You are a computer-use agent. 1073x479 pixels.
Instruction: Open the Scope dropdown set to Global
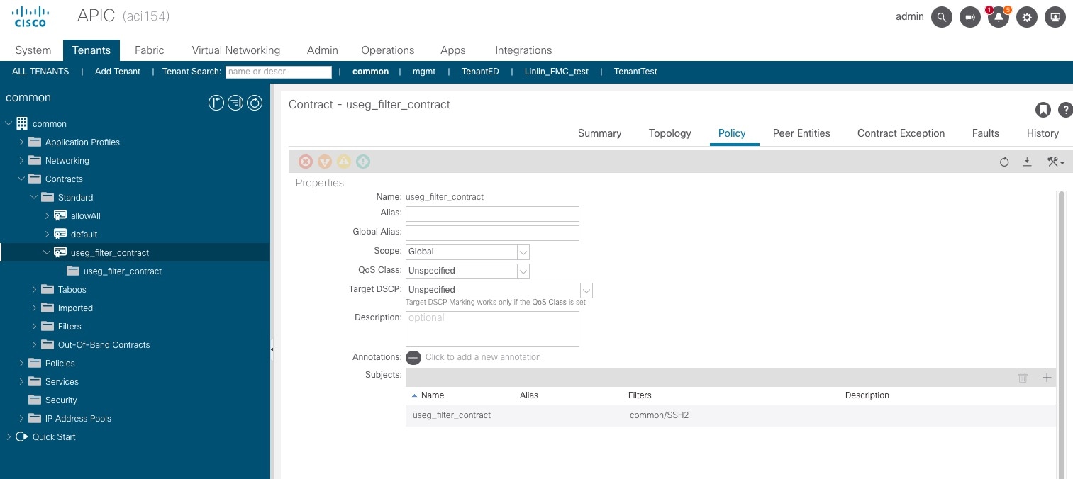tap(523, 252)
